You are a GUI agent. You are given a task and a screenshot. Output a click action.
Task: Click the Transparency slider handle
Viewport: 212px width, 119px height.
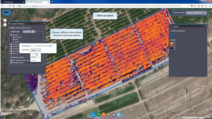[50, 46]
